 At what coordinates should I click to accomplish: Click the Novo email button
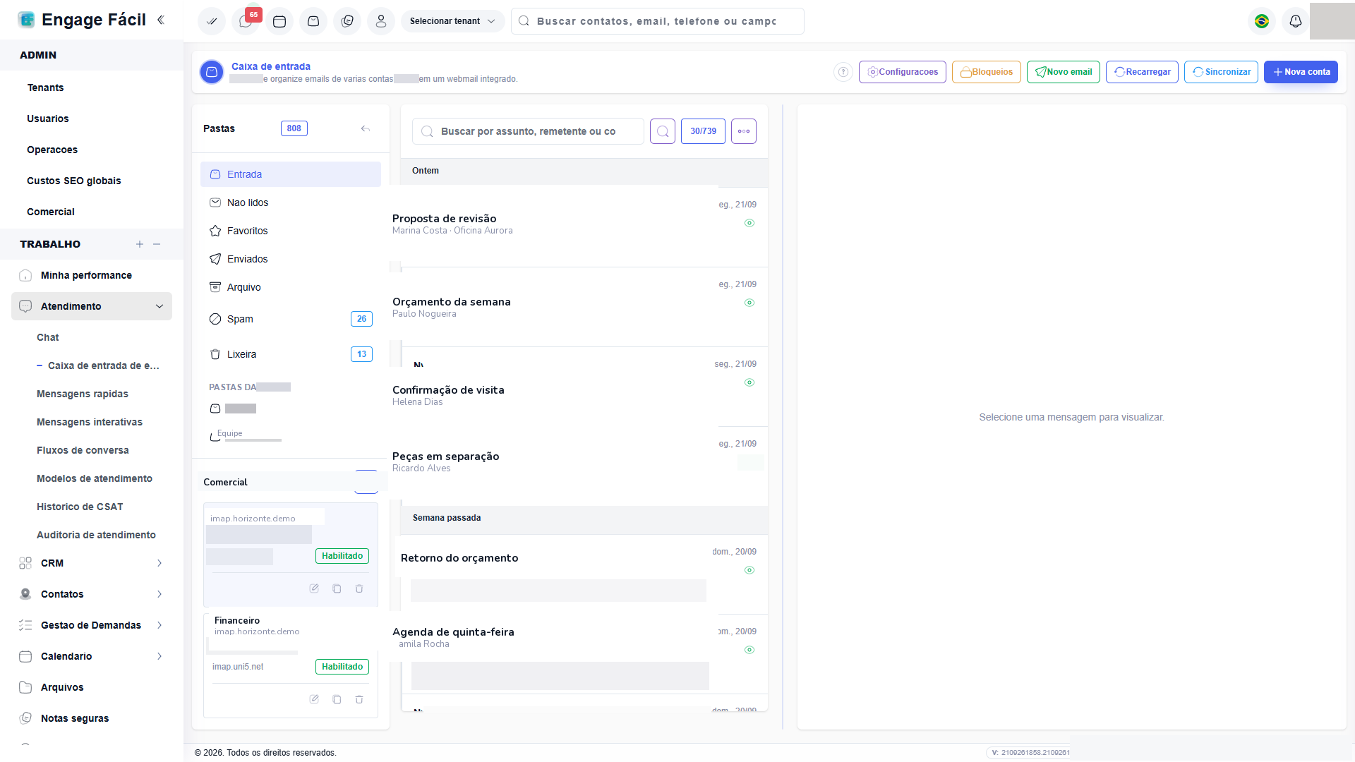tap(1064, 72)
